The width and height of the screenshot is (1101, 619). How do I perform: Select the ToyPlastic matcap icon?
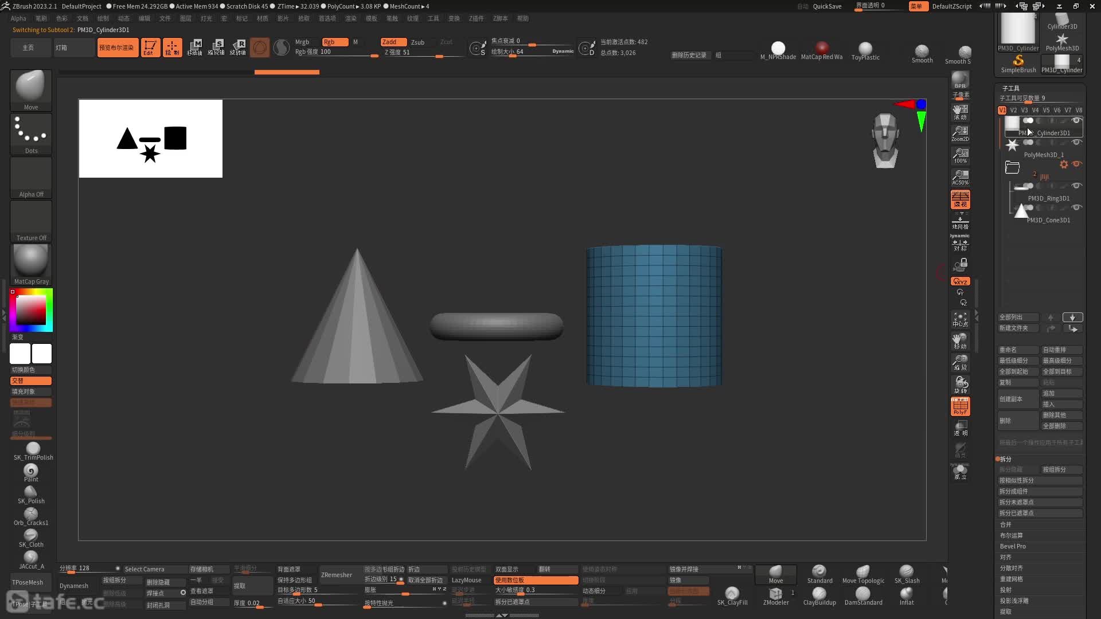864,47
